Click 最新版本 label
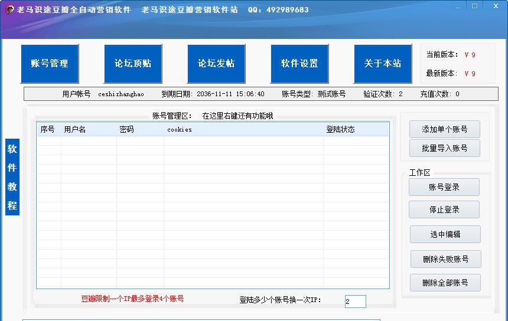The height and width of the screenshot is (321, 508). (x=442, y=73)
